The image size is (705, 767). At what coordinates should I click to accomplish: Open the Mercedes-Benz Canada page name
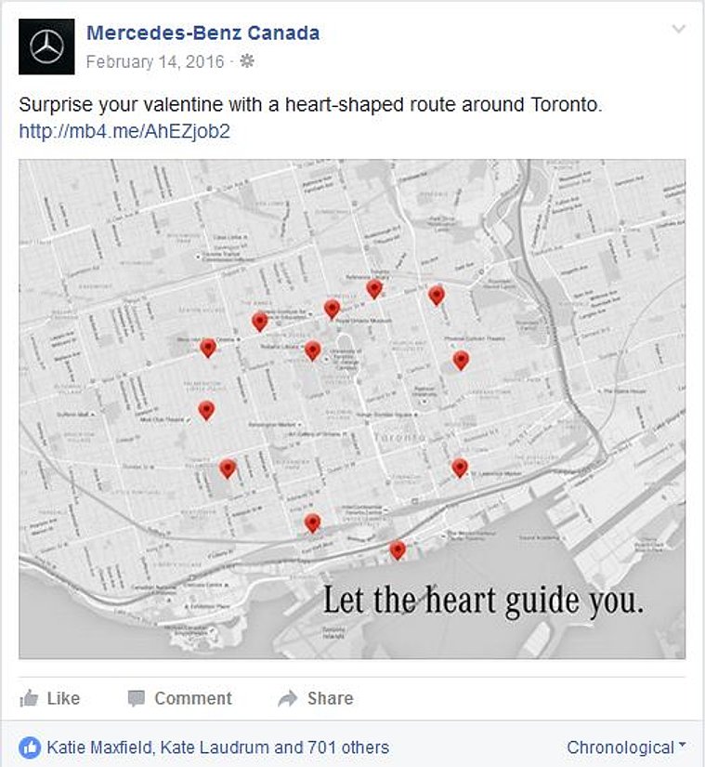pos(203,33)
